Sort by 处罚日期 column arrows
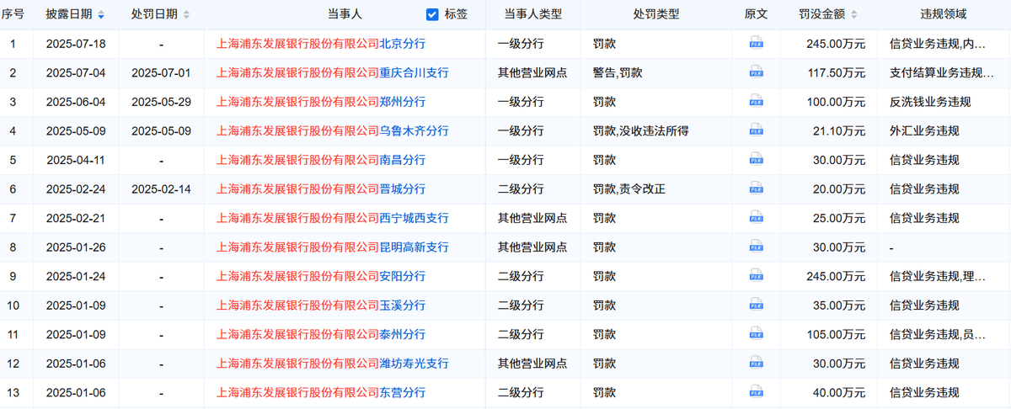This screenshot has height=409, width=1011. 186,15
